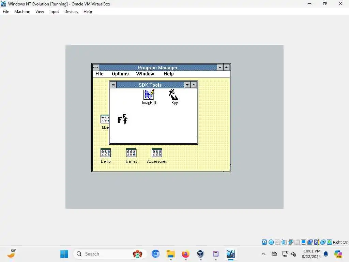Viewport: 349px width, 262px height.
Task: Open the VirtualBox Manager taskbar icon
Action: pyautogui.click(x=200, y=254)
